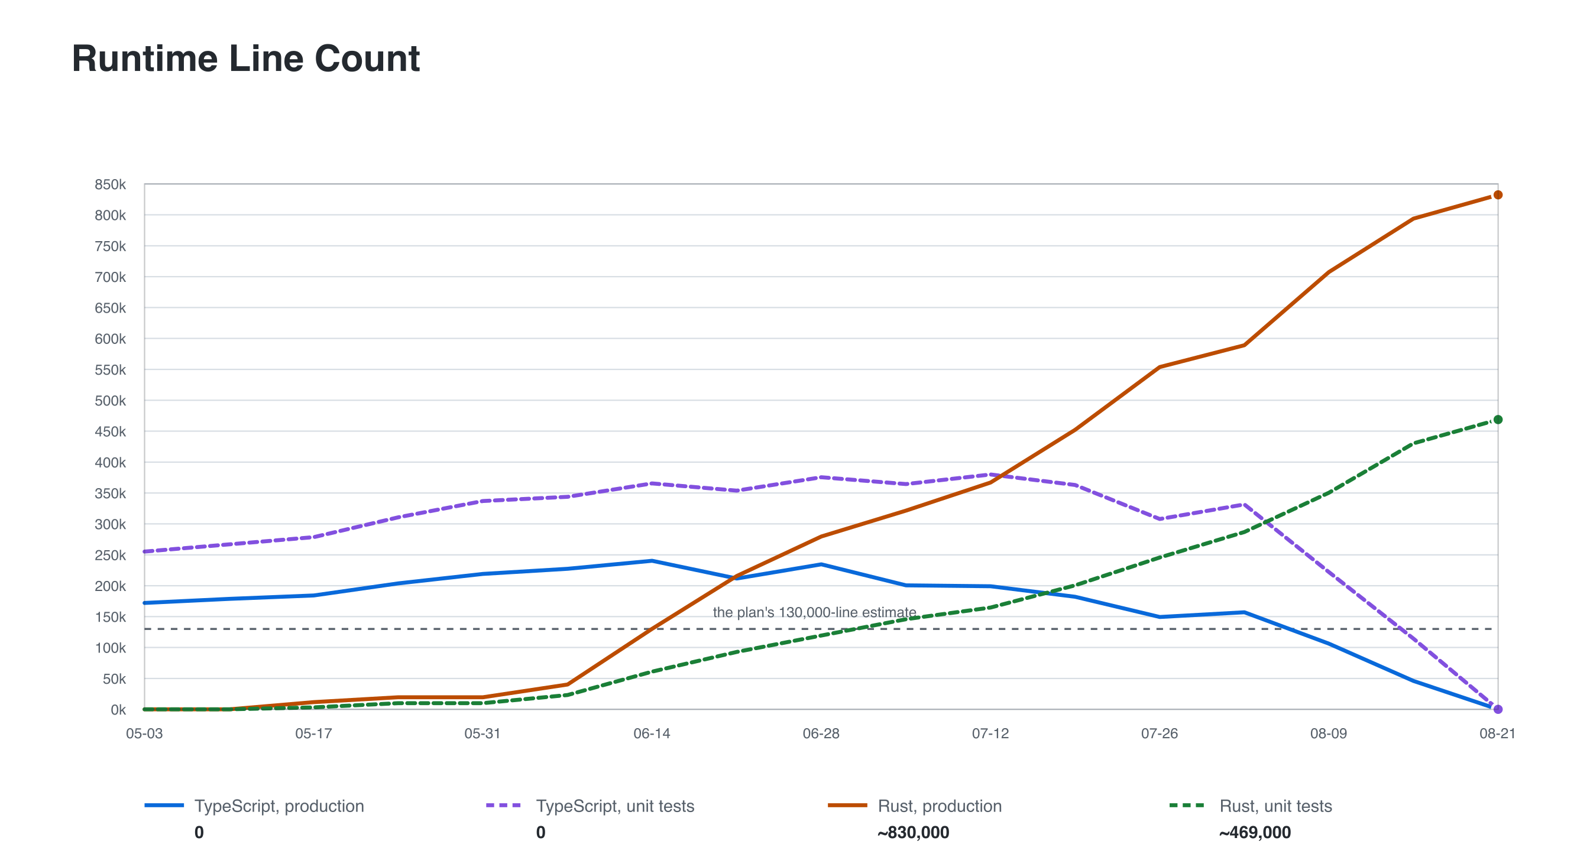Click the 07-12 x-axis date label
The height and width of the screenshot is (867, 1577).
(990, 733)
